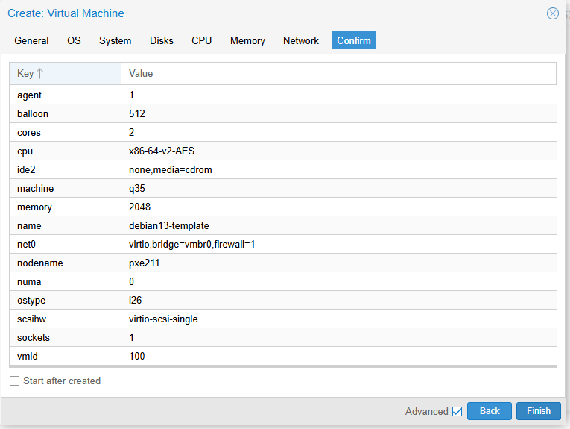Enable Start after created checkbox

click(15, 381)
